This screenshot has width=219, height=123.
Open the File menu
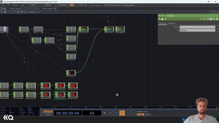(3, 5)
